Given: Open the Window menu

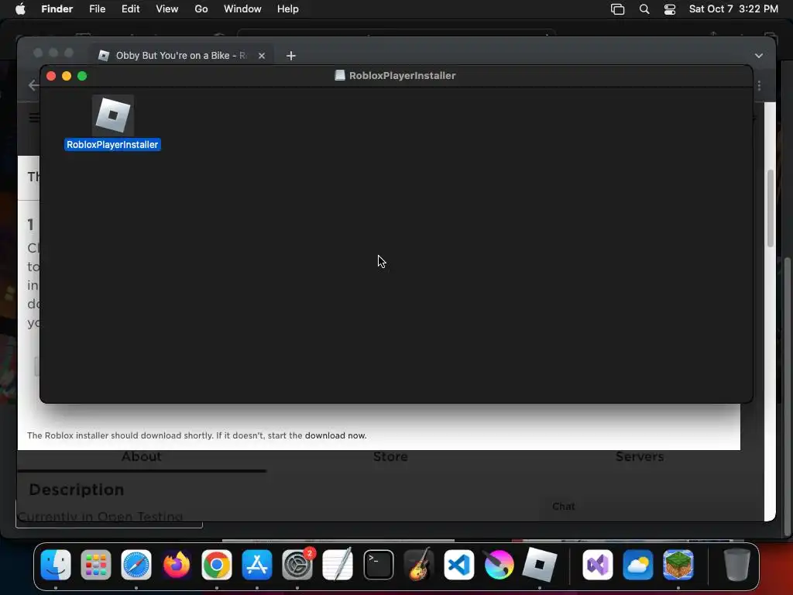Looking at the screenshot, I should click(242, 9).
